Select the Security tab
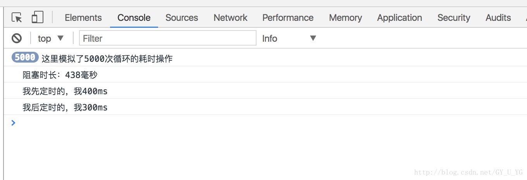527x180 pixels. (454, 18)
